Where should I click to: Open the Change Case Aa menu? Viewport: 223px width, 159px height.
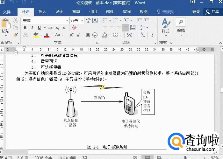(x=59, y=35)
